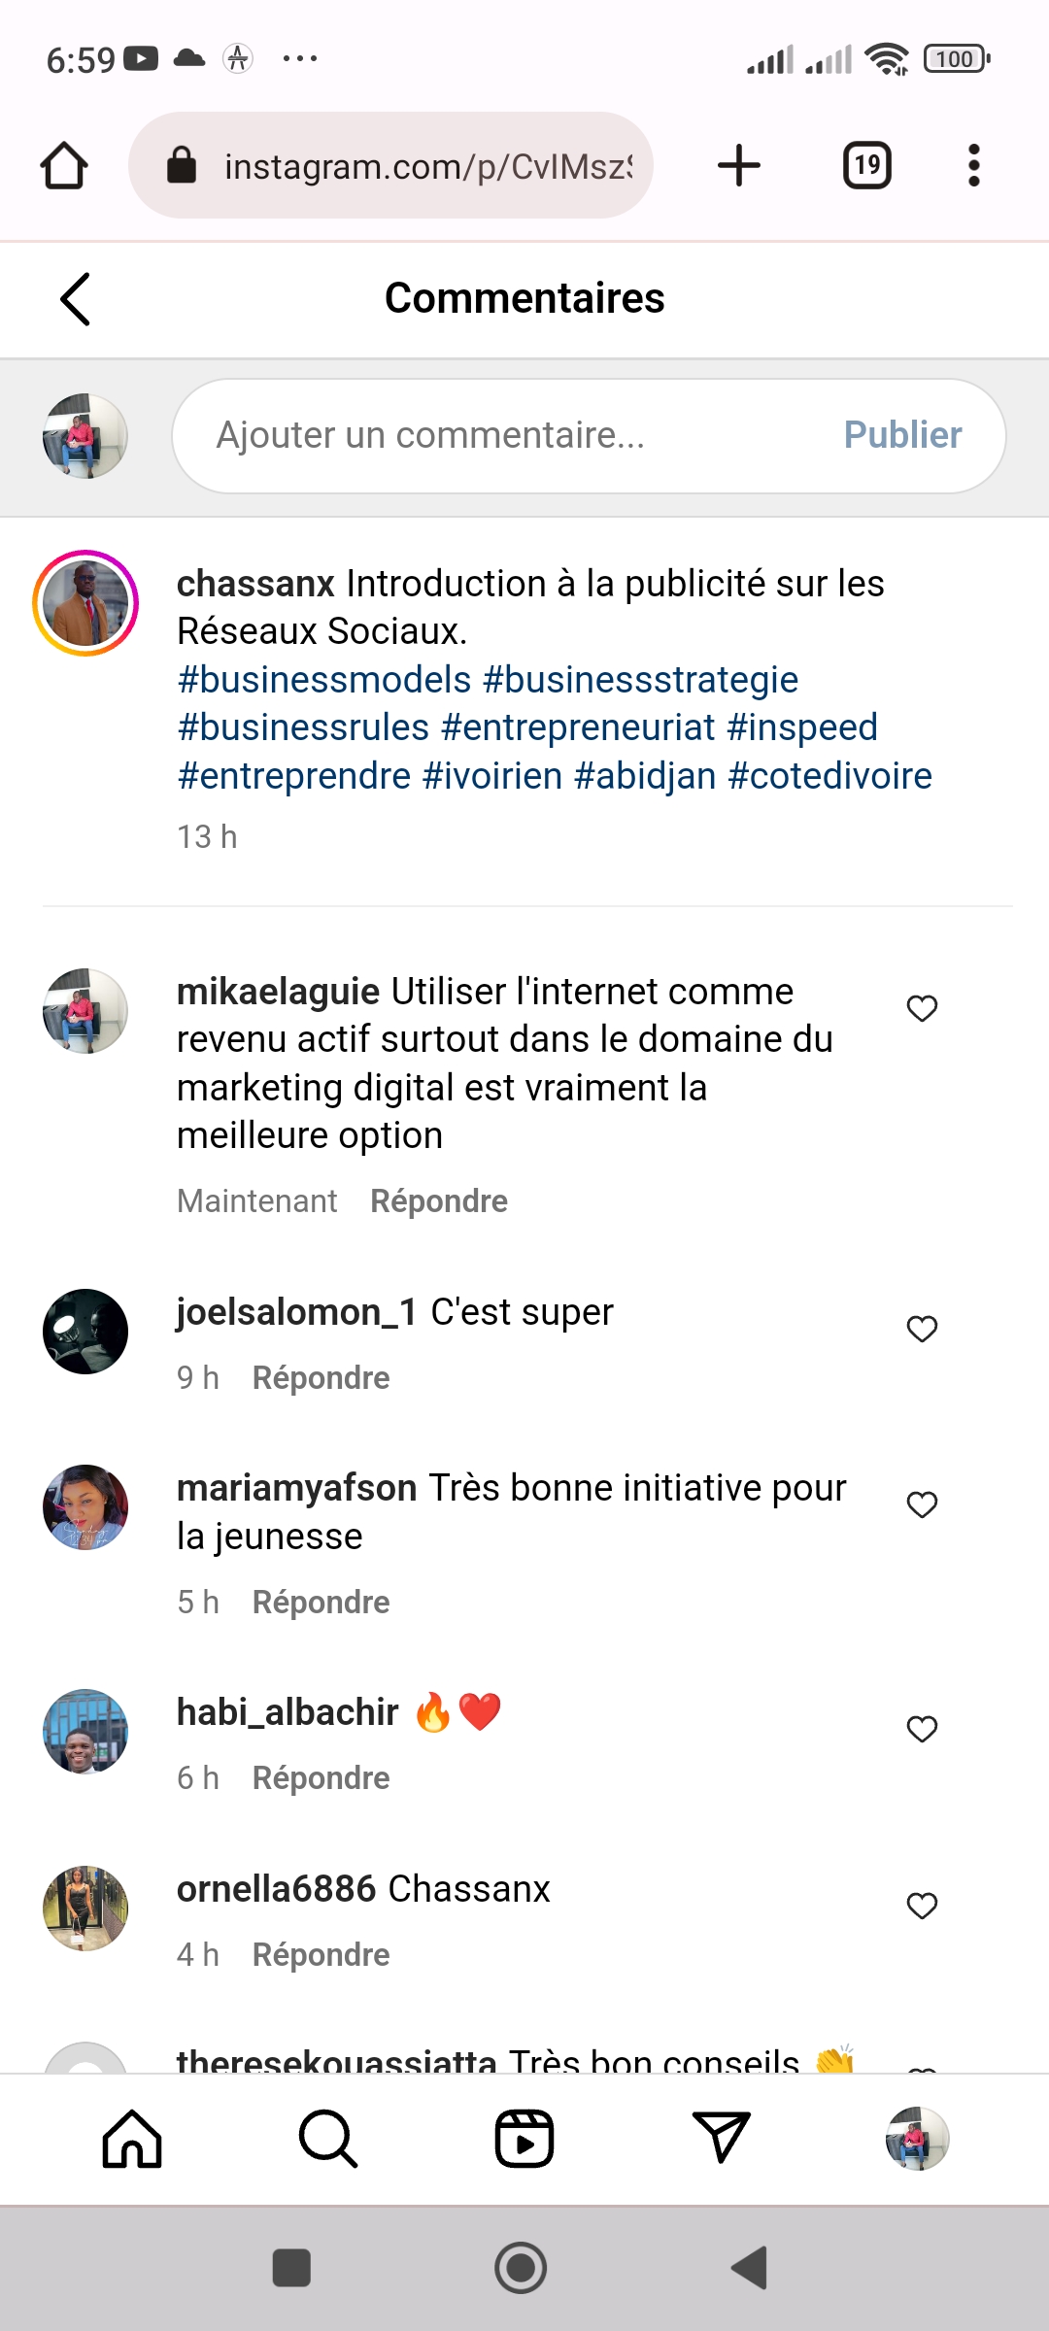
Task: Open Reels from the bottom bar
Action: pyautogui.click(x=524, y=2139)
